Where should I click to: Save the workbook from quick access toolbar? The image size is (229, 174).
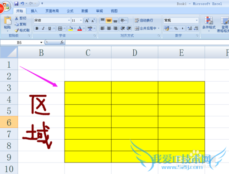tap(16, 4)
